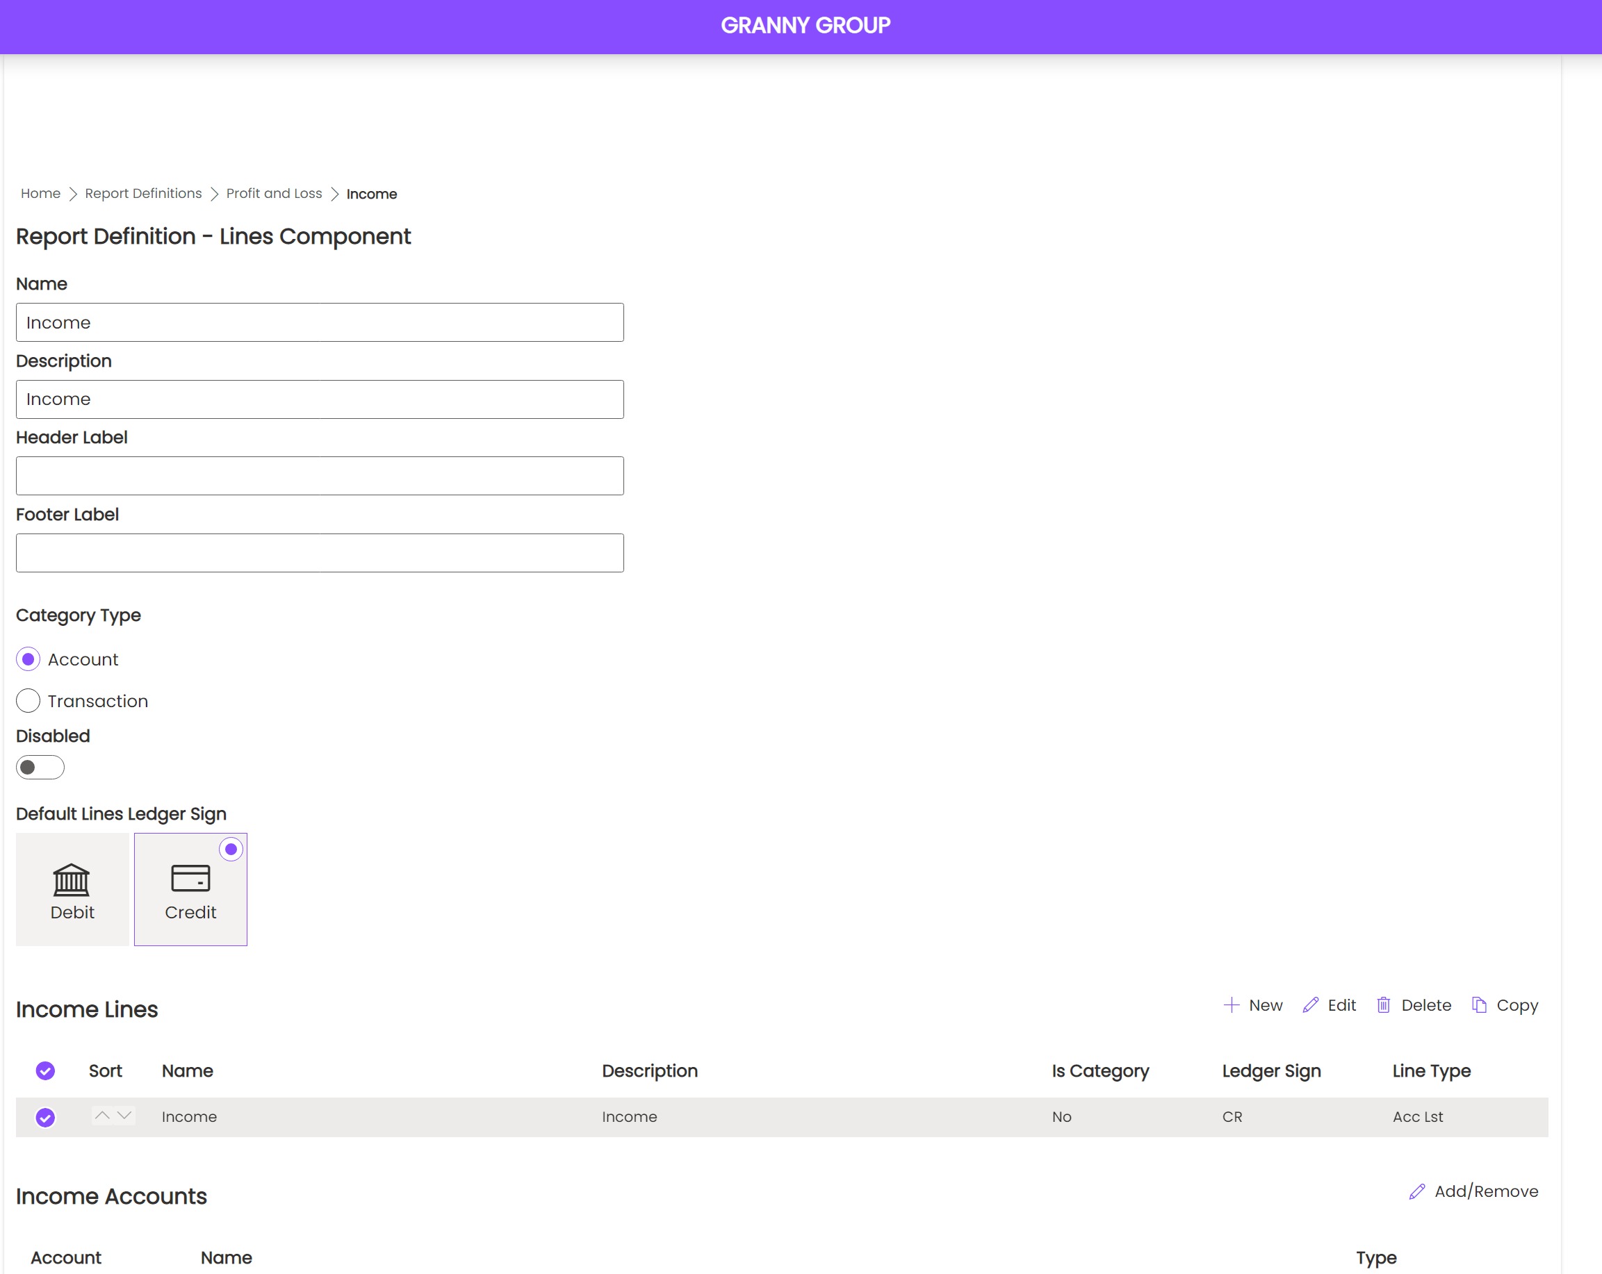The height and width of the screenshot is (1274, 1602).
Task: Select the Account category type radio button
Action: (x=27, y=659)
